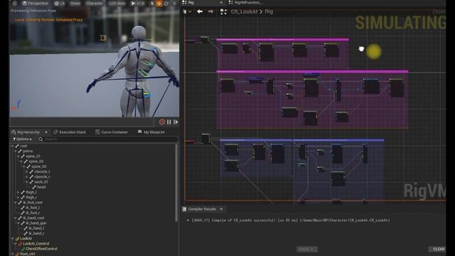
Task: Click the Rig Hierarchy vertical scrollbar
Action: (176, 183)
